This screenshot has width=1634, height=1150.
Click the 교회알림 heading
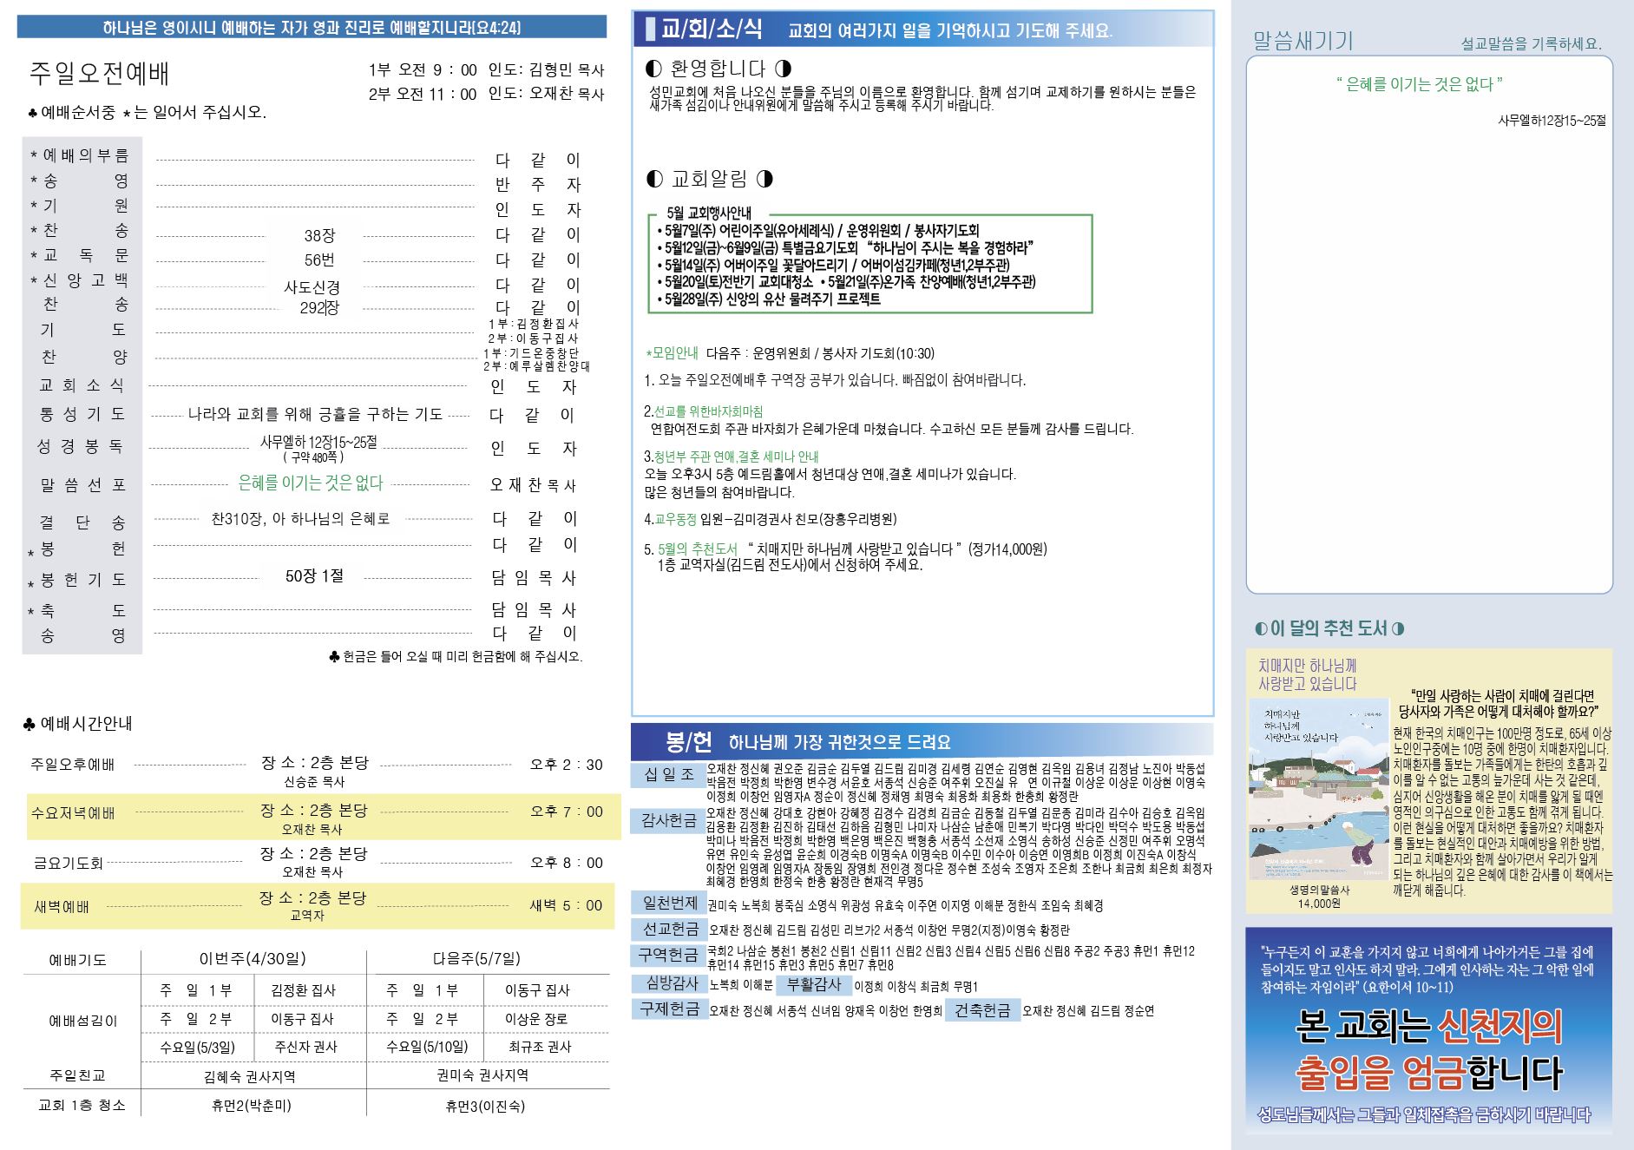pos(709,179)
